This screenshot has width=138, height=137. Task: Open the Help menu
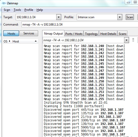pyautogui.click(x=40, y=10)
